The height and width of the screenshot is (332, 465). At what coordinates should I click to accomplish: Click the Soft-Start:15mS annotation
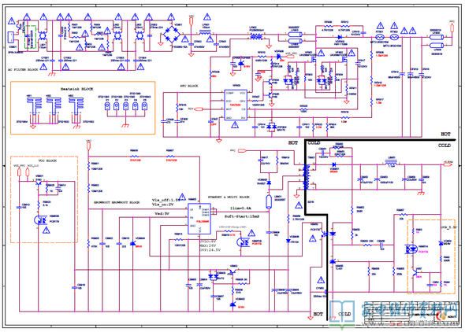tap(242, 216)
